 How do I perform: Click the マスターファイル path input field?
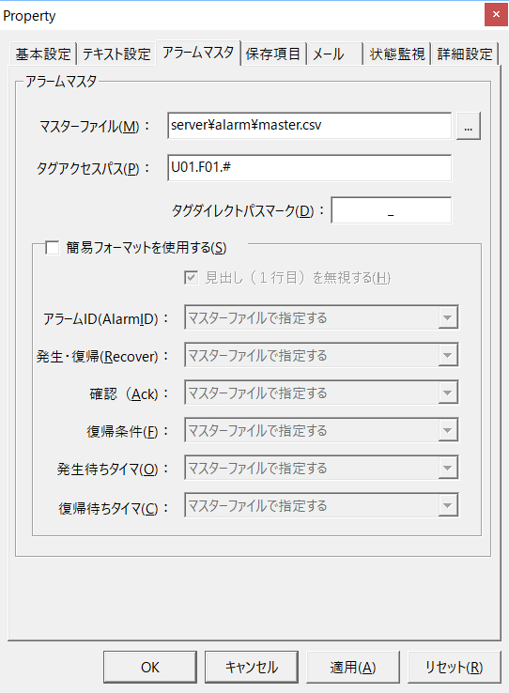[x=309, y=126]
